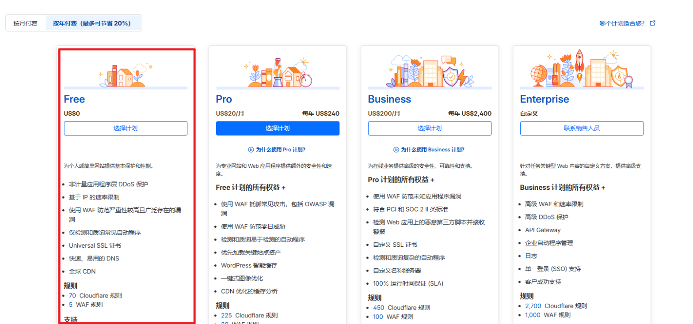Click the text 使用 WAF 防范未知应用程序漏洞
Screen dimensions: 693x324
417,196
